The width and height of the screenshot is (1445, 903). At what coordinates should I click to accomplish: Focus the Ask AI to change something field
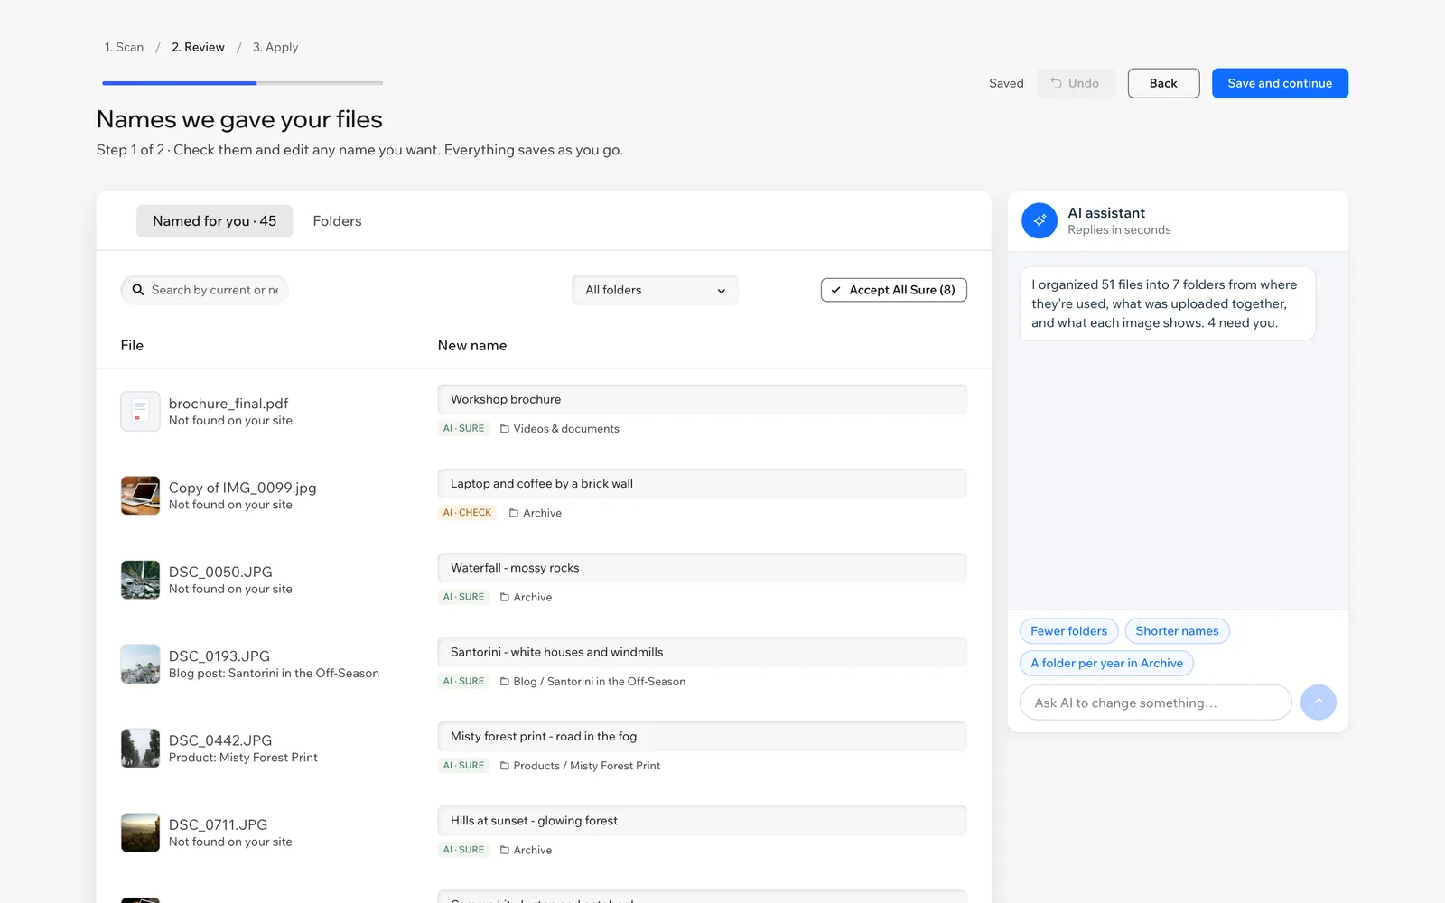[x=1155, y=703]
